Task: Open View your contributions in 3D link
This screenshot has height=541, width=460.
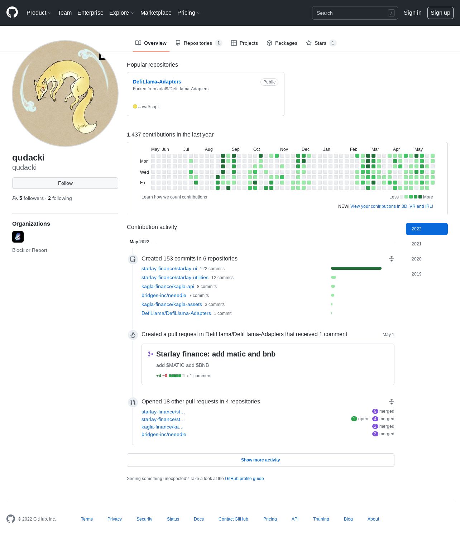Action: [x=392, y=206]
